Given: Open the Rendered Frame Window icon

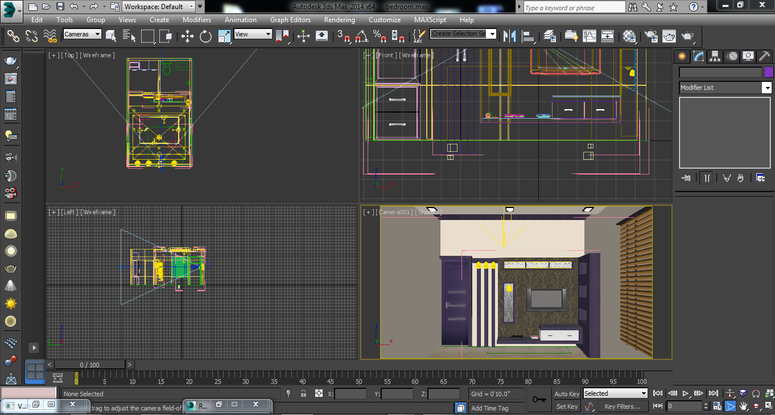Looking at the screenshot, I should pos(669,36).
